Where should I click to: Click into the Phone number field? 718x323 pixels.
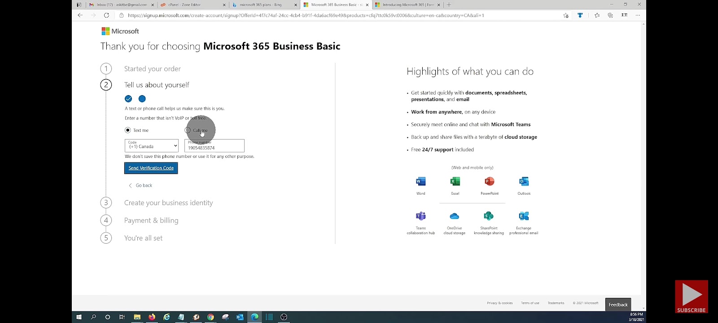215,145
